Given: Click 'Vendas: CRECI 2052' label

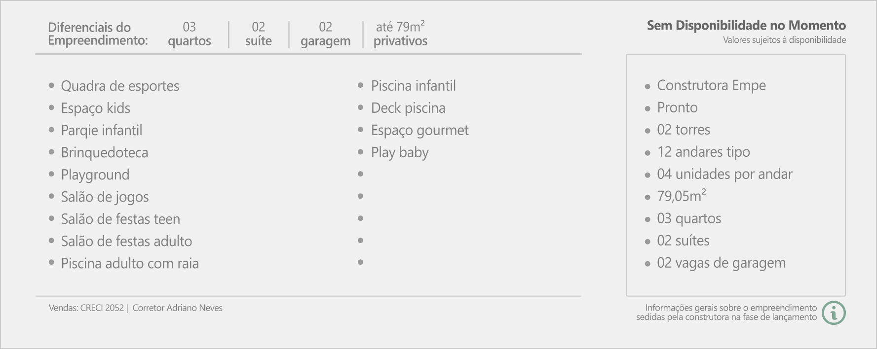Looking at the screenshot, I should tap(86, 308).
